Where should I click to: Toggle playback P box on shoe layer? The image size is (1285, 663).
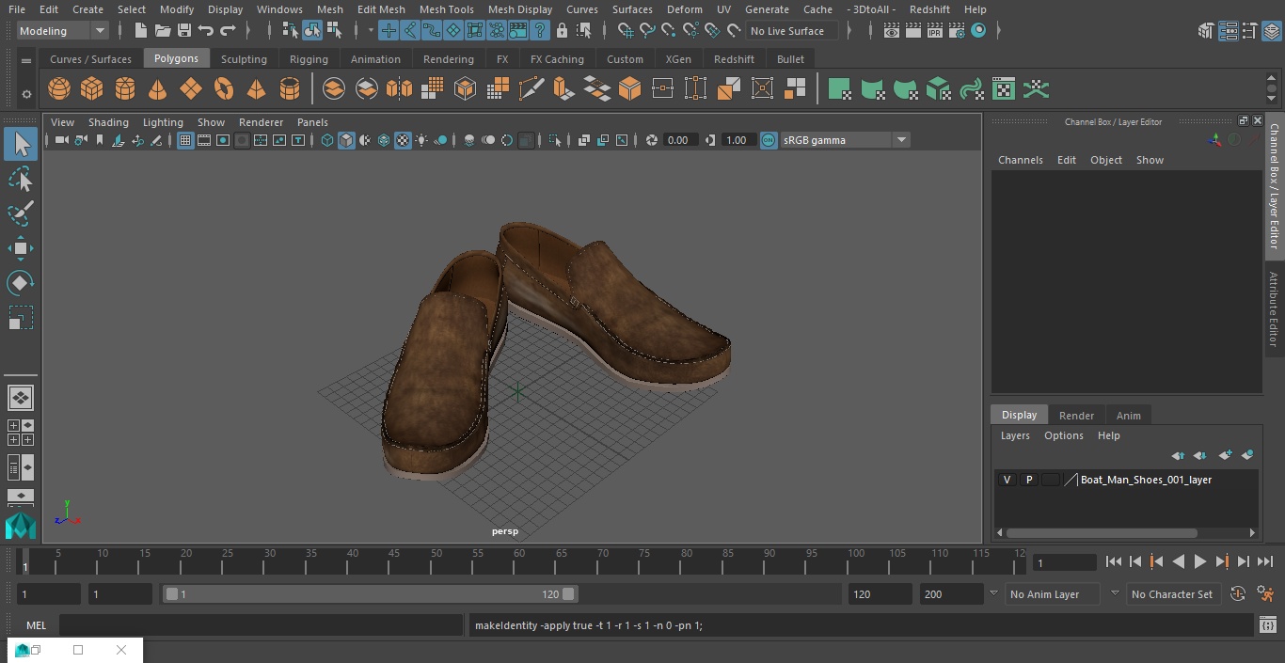click(1028, 480)
